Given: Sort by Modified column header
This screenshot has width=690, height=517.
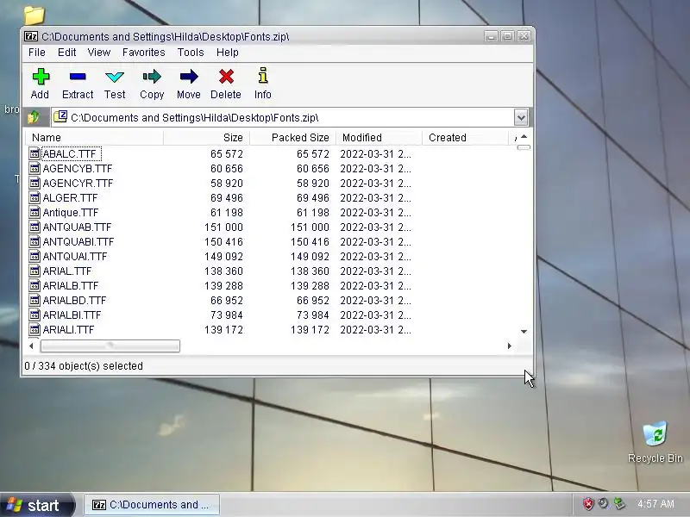Looking at the screenshot, I should pyautogui.click(x=379, y=138).
